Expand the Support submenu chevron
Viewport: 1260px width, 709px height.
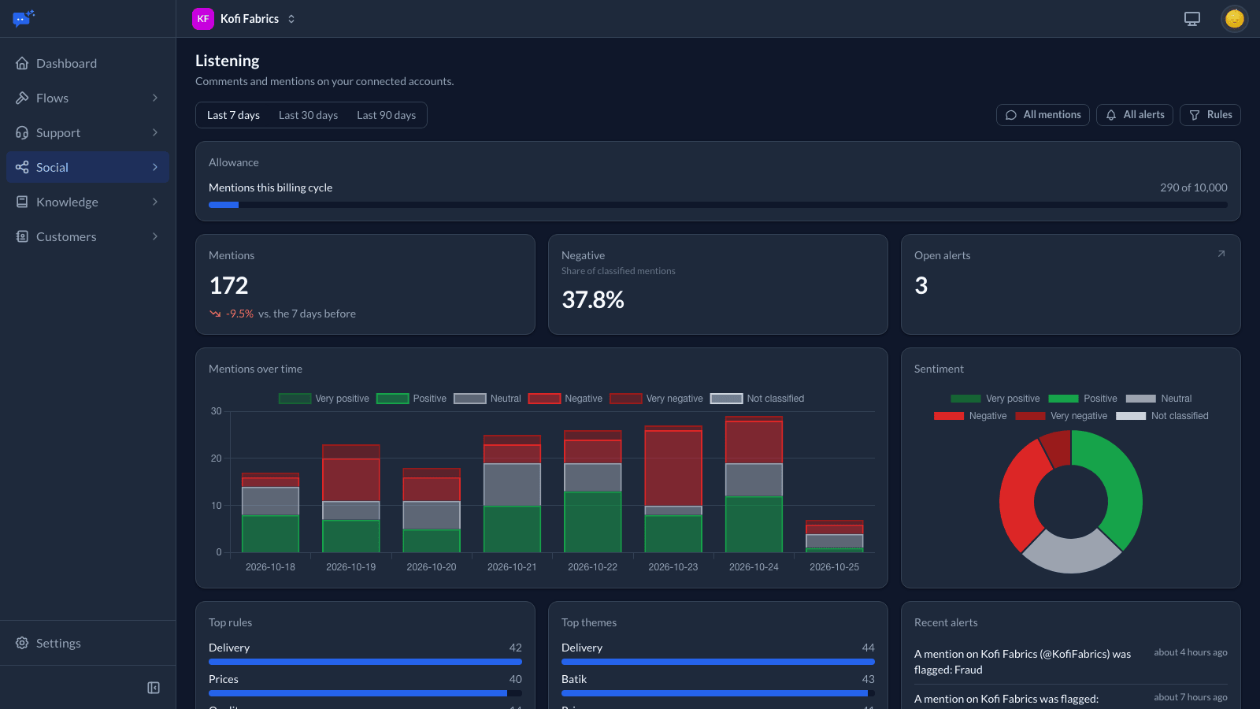(155, 132)
